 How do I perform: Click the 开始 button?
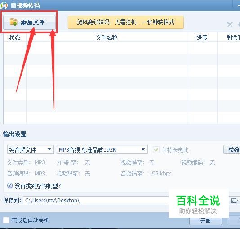pyautogui.click(x=205, y=220)
